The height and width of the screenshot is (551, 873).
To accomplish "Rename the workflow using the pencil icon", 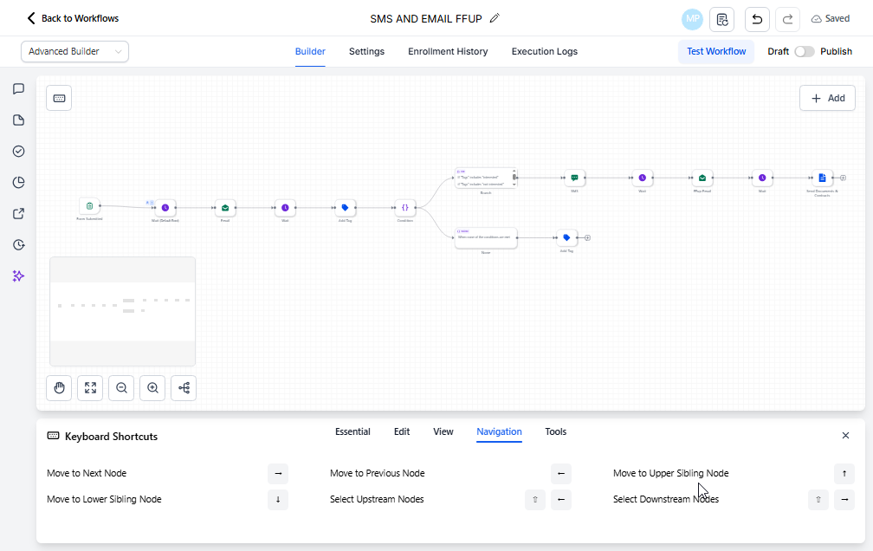I will pyautogui.click(x=494, y=17).
